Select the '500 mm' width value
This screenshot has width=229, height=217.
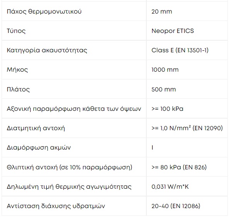(164, 89)
